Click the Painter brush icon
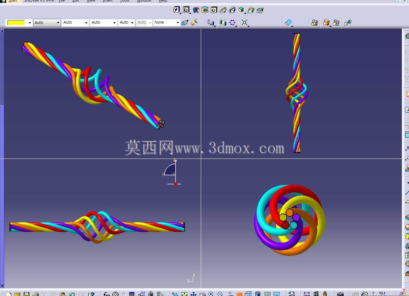The image size is (409, 296). pos(185,22)
